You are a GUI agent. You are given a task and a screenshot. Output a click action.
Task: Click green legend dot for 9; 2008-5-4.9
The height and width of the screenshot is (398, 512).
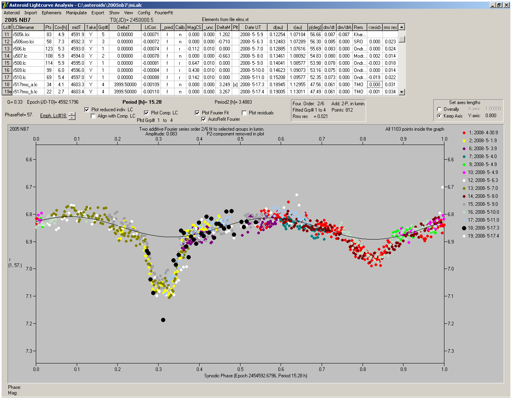(464, 164)
